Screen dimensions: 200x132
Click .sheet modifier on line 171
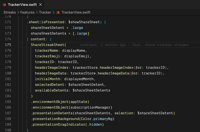click(33, 22)
